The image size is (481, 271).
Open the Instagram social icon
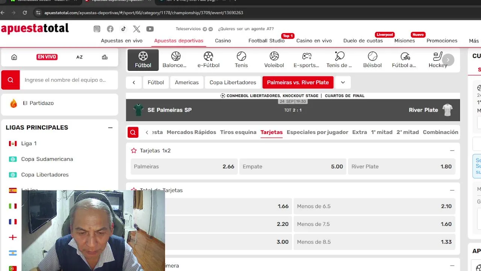pos(97,29)
